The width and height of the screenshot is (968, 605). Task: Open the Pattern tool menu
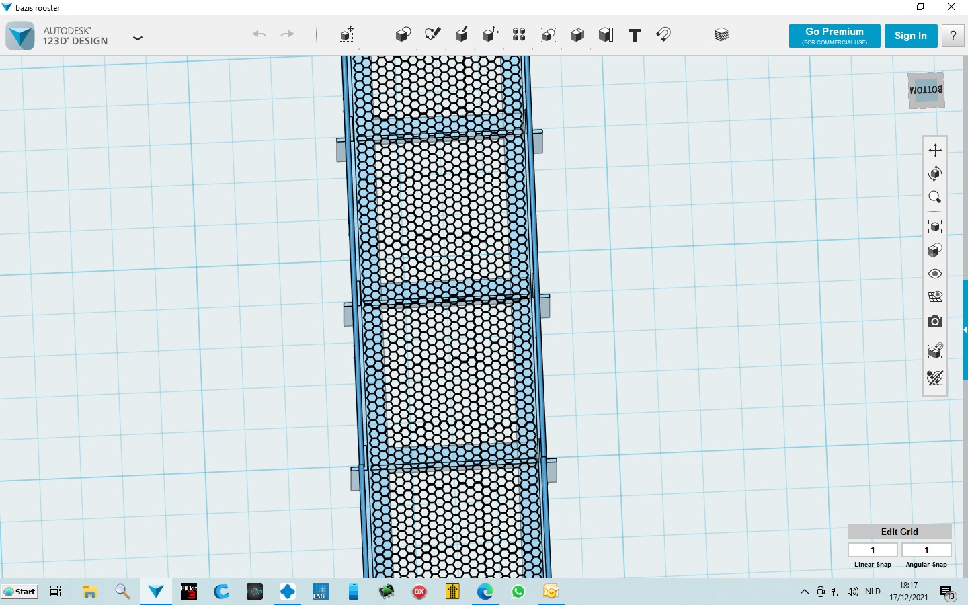click(519, 34)
